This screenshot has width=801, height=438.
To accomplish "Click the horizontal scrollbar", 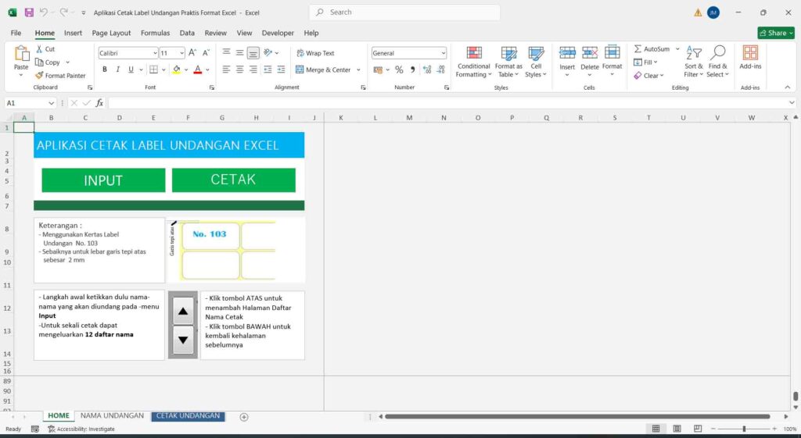I will coord(577,417).
